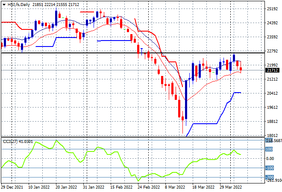
Task: Click the 31 Jan 2022 date label
Action: 94,187
